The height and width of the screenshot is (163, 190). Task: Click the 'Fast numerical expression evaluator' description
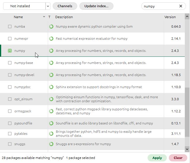pyautogui.click(x=92, y=39)
